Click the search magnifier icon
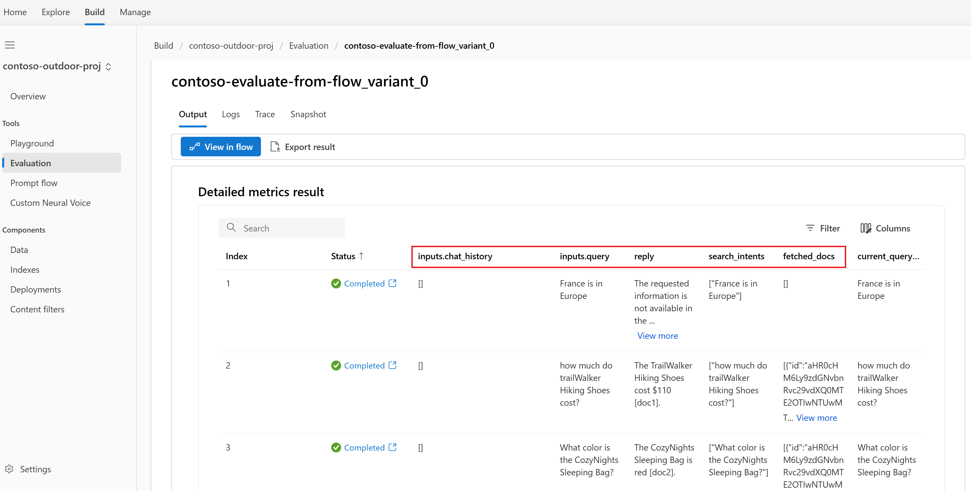Screen dimensions: 971x491 coord(231,227)
